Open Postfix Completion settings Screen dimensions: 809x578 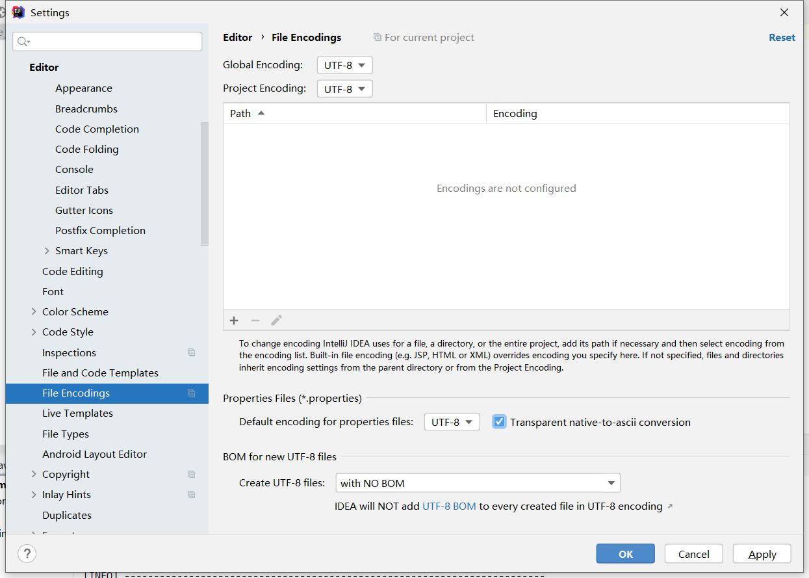tap(100, 230)
